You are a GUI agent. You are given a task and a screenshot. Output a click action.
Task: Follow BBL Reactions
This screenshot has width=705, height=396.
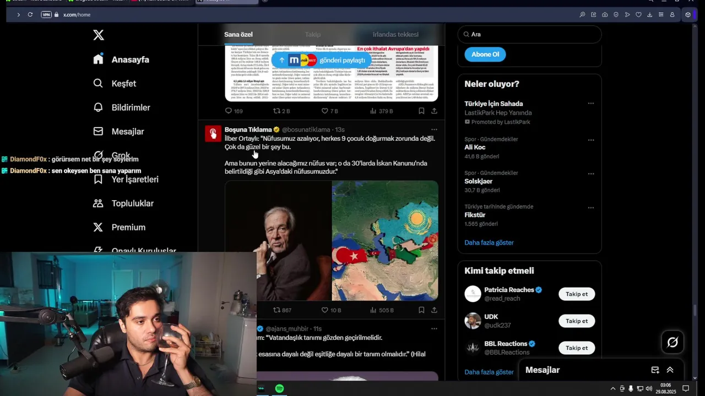tap(577, 348)
